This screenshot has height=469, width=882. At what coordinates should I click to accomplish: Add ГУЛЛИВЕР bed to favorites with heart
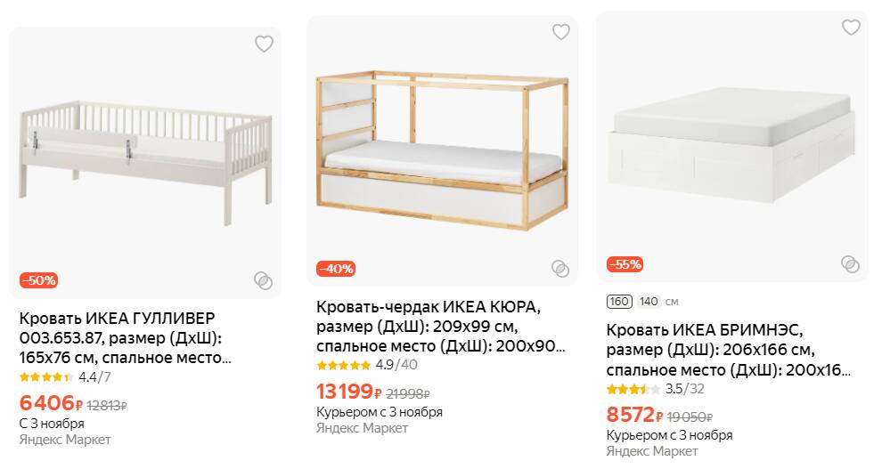(264, 44)
